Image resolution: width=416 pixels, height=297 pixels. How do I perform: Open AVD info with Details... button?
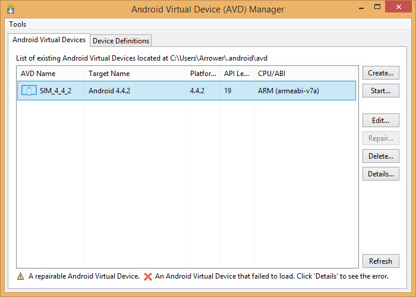[381, 174]
